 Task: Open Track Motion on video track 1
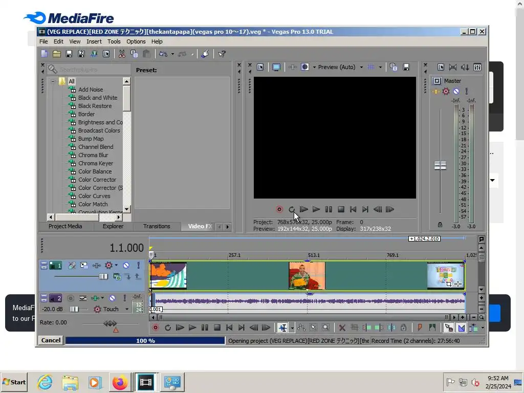(x=84, y=266)
